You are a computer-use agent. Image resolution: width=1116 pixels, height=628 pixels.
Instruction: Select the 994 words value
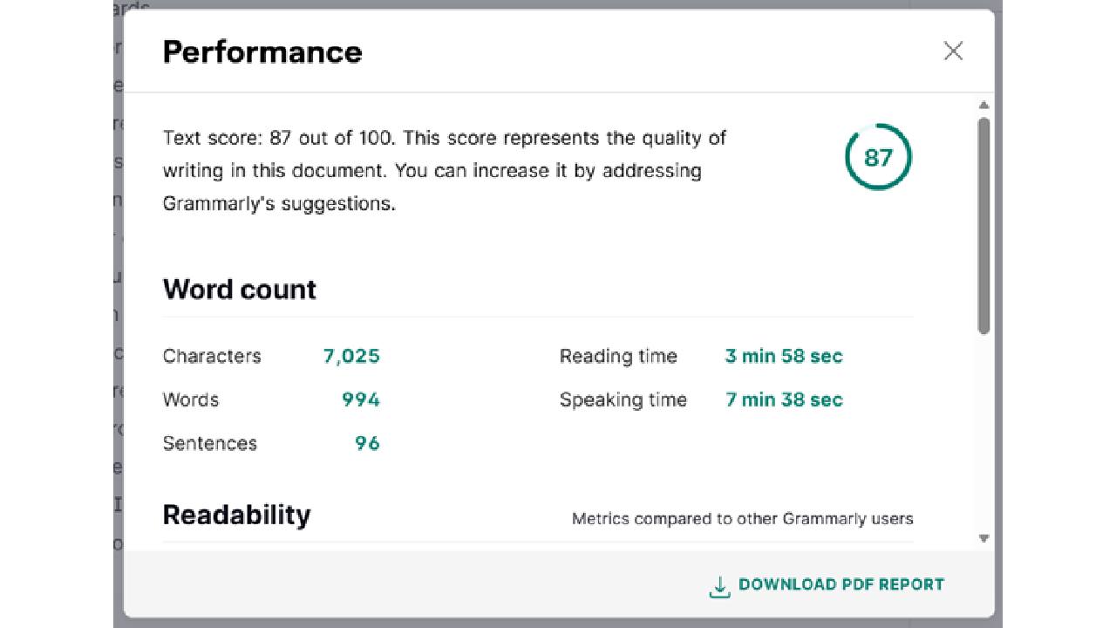(361, 399)
